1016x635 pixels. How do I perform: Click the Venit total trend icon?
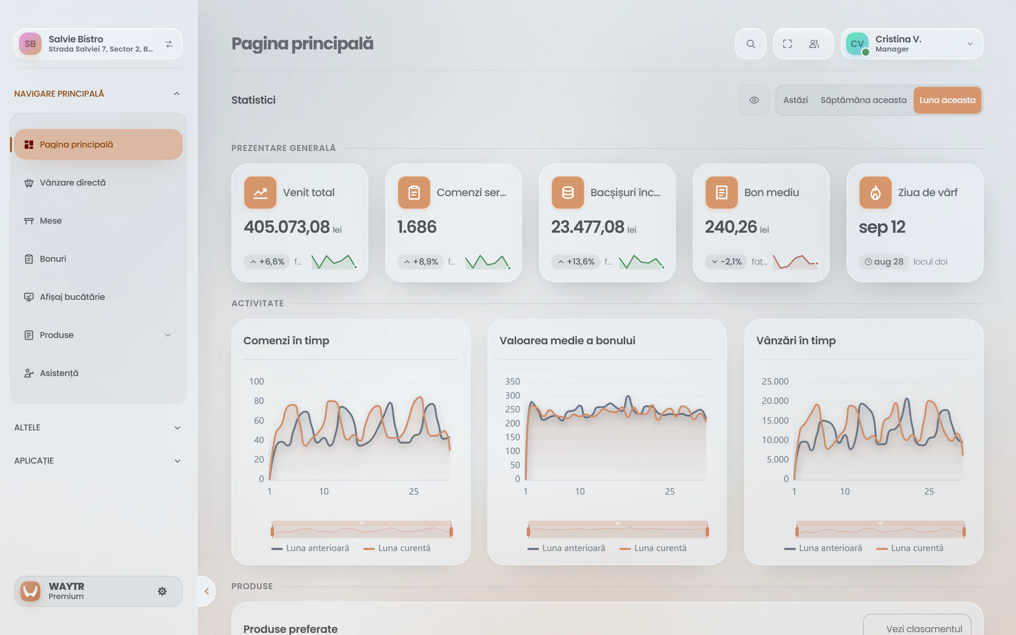tap(260, 192)
